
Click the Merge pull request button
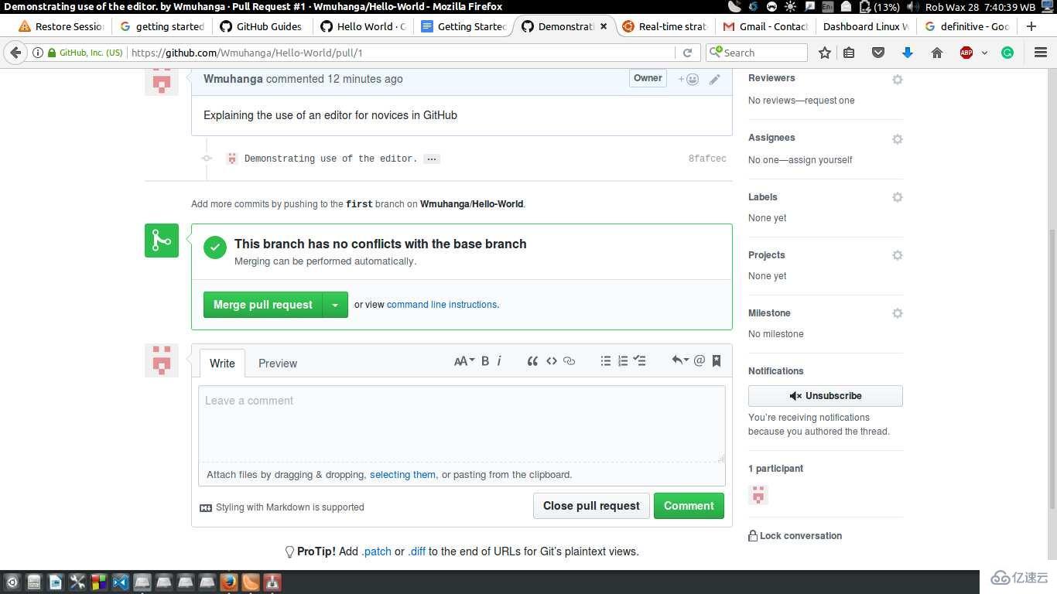tap(263, 305)
